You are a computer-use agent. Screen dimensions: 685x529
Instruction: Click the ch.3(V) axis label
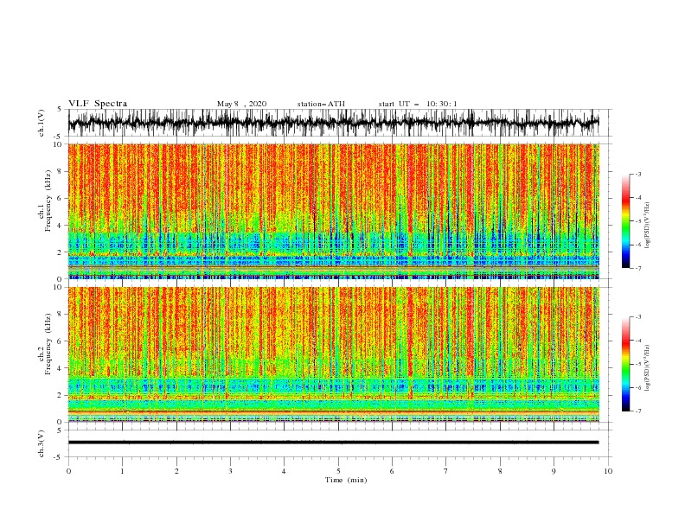click(x=42, y=443)
